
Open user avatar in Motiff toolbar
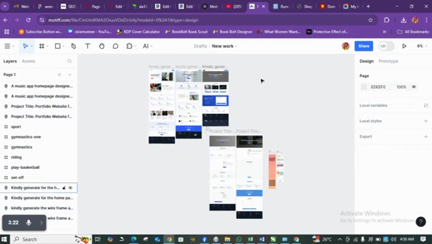pos(346,46)
